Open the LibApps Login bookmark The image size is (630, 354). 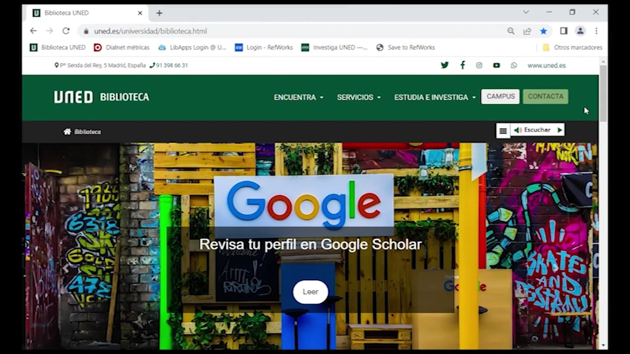tap(192, 48)
